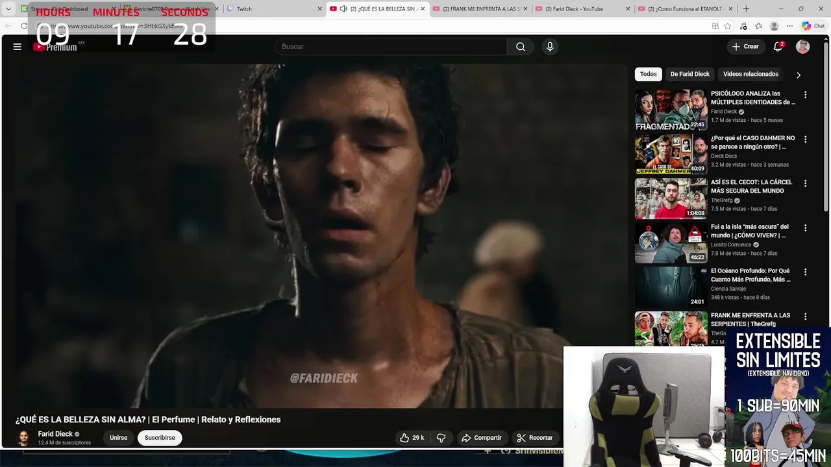Screen dimensions: 831x467
Task: Focus the Buscar search field
Action: pos(391,47)
